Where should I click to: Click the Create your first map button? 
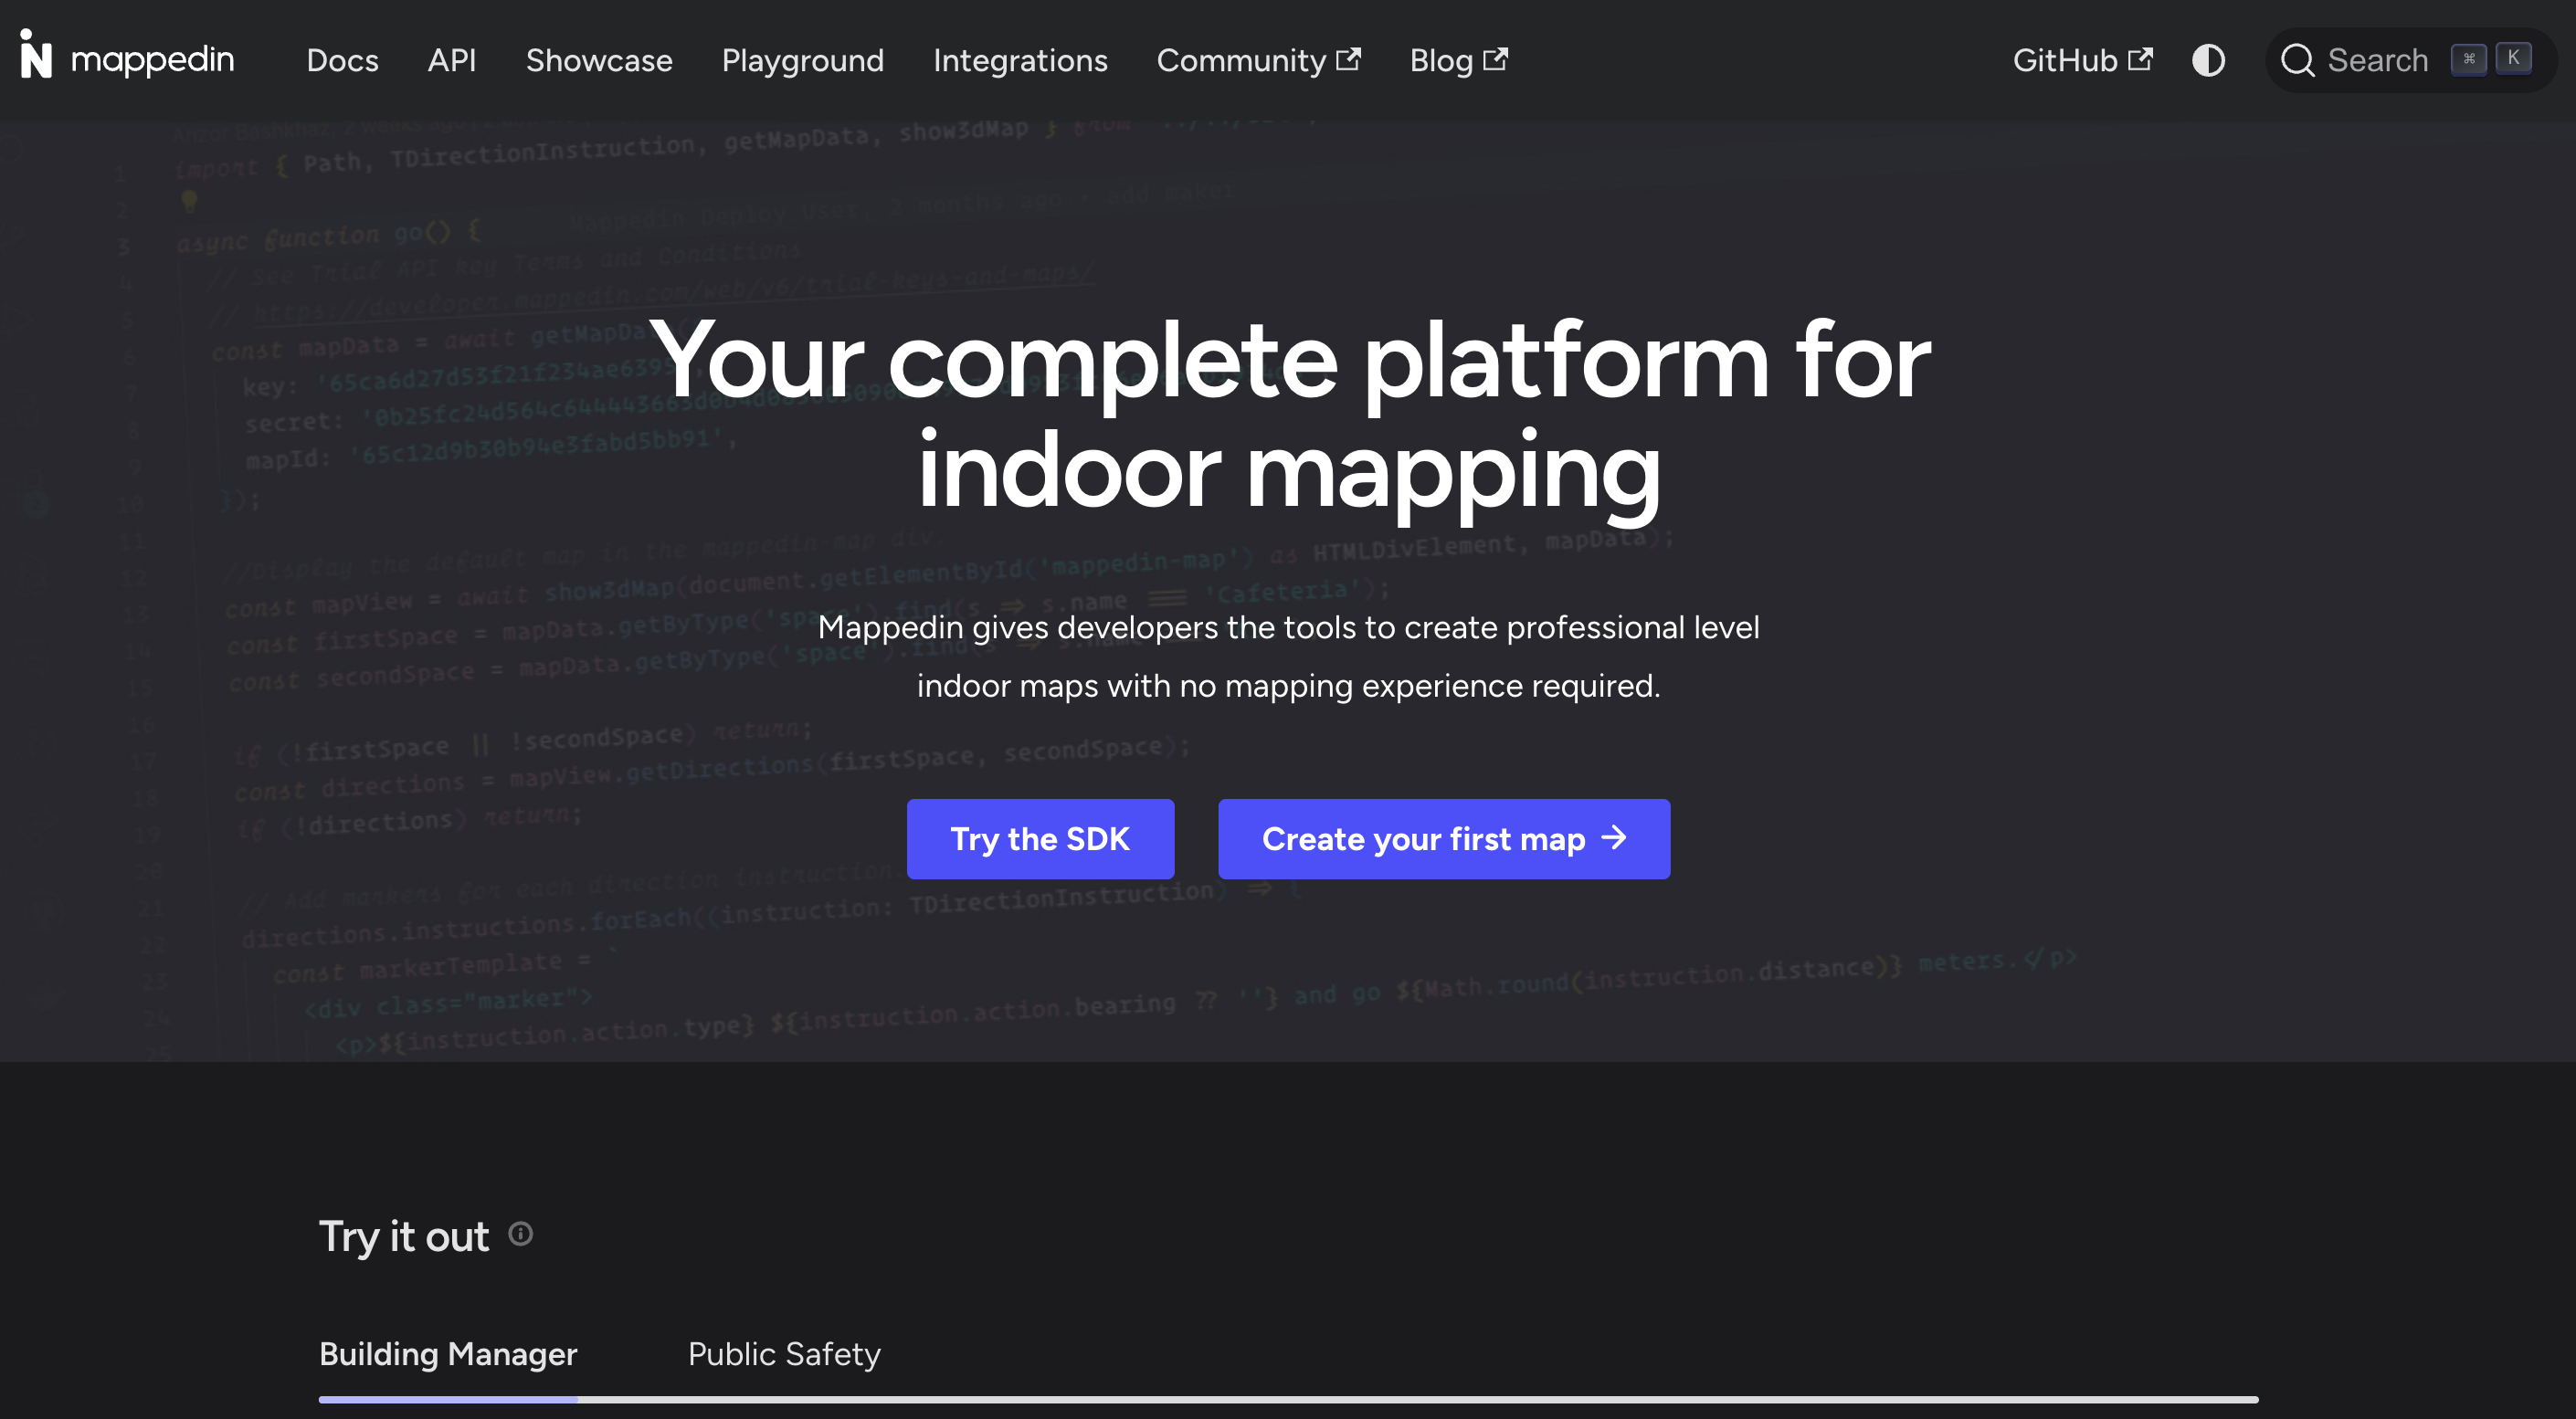(1443, 839)
